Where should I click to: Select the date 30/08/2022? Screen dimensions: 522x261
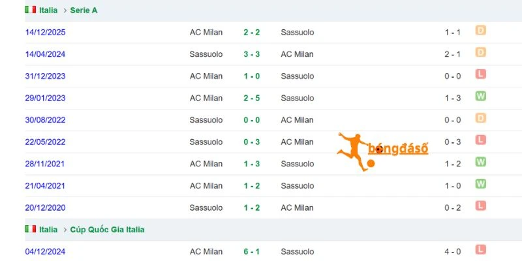tap(45, 120)
